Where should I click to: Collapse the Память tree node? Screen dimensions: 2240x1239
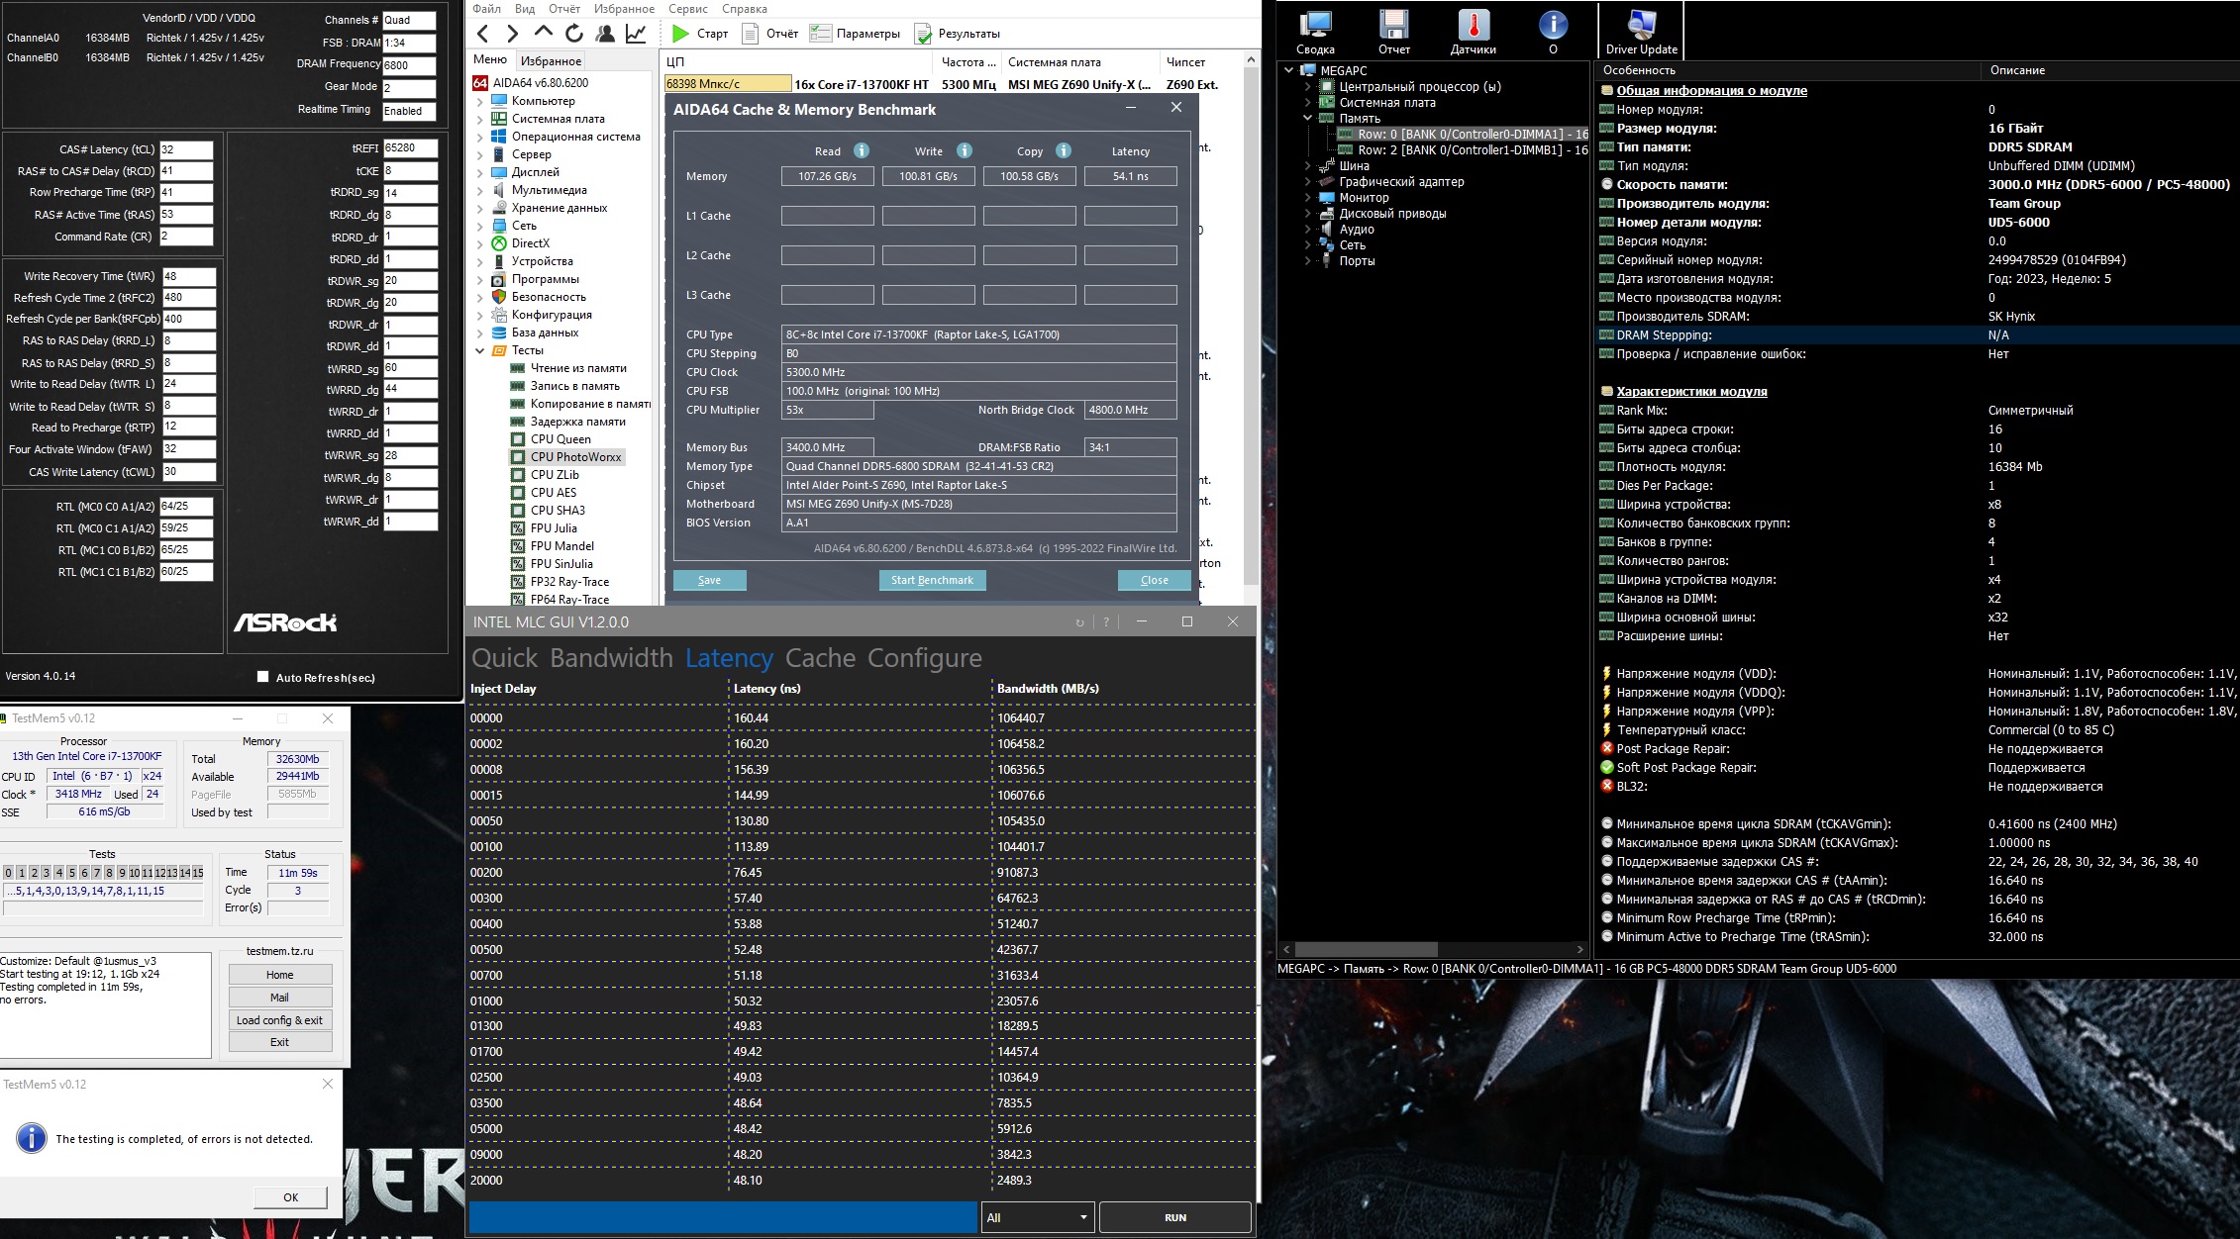click(1307, 119)
